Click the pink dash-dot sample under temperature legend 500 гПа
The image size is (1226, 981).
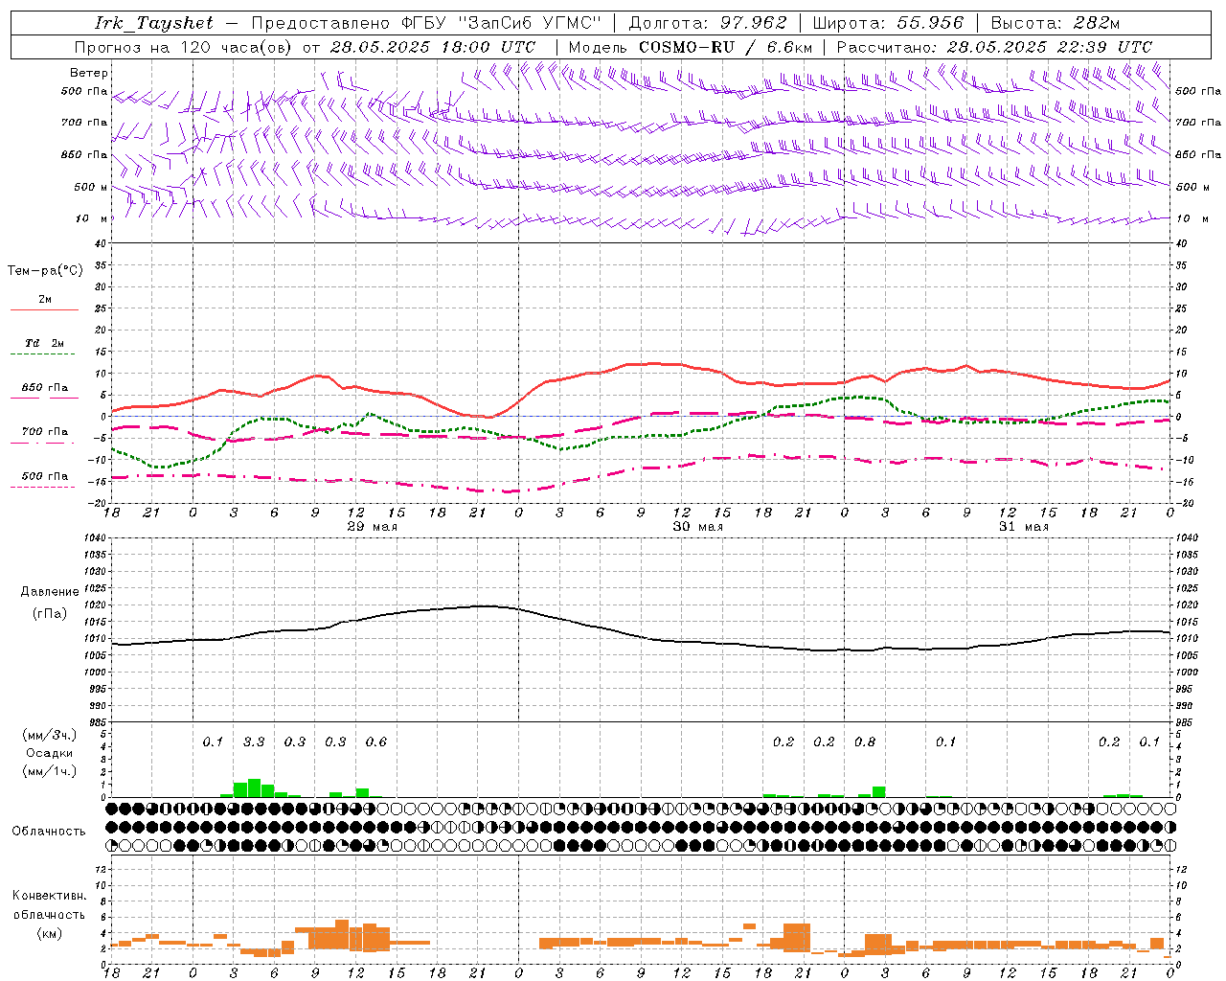[42, 488]
